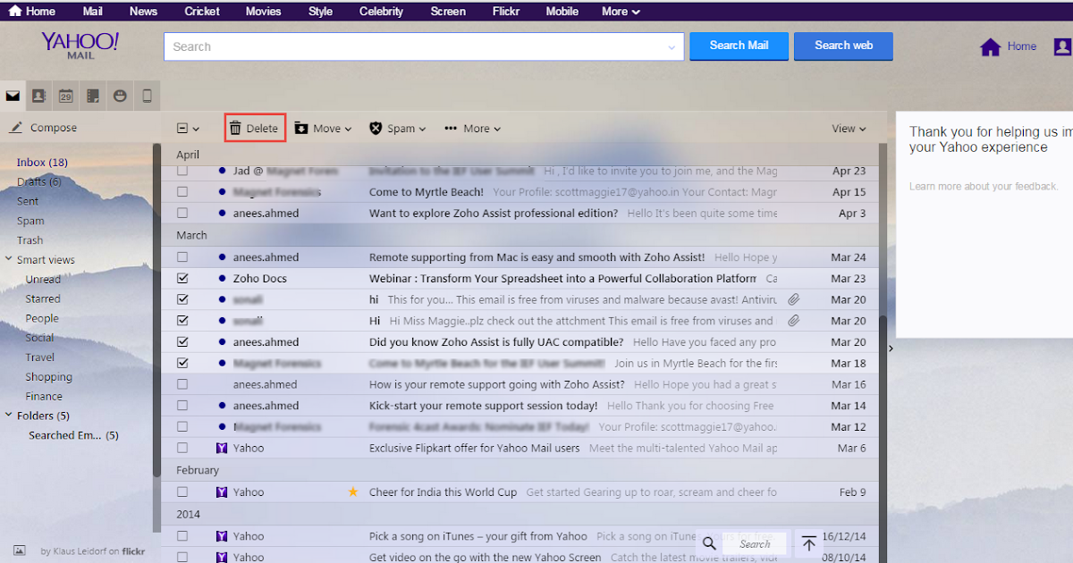Expand the Move dropdown arrow
Viewport: 1073px width, 563px height.
pos(347,128)
